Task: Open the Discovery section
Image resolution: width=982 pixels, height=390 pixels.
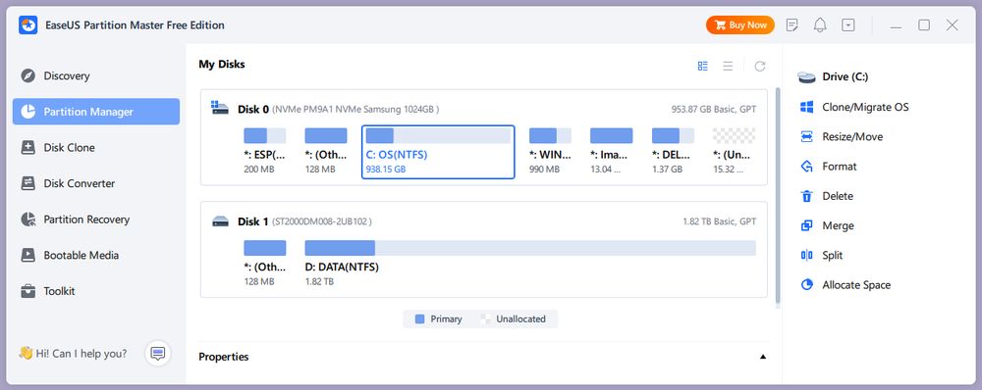Action: 96,76
